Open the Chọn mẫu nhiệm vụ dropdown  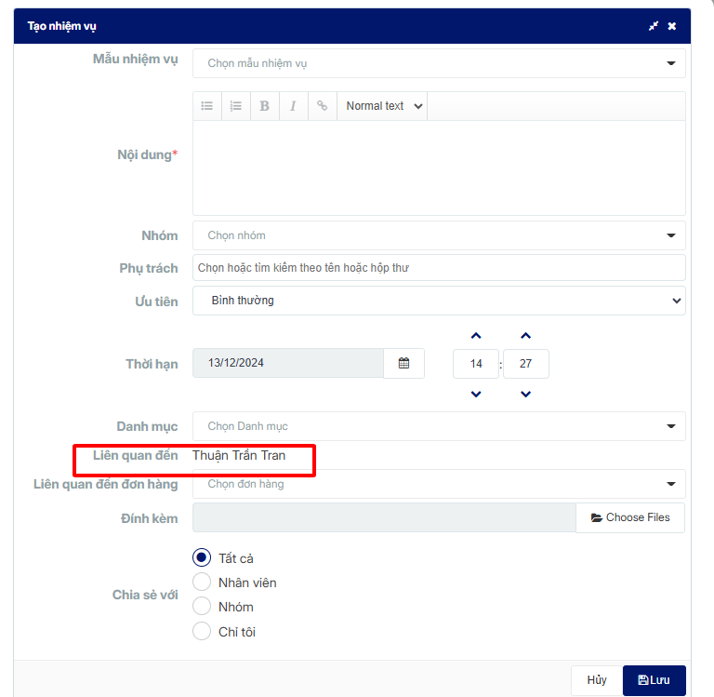pos(439,63)
